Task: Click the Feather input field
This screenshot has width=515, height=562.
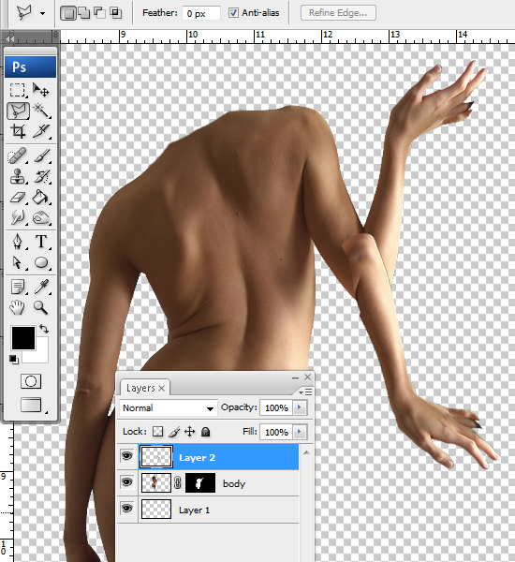Action: 200,13
